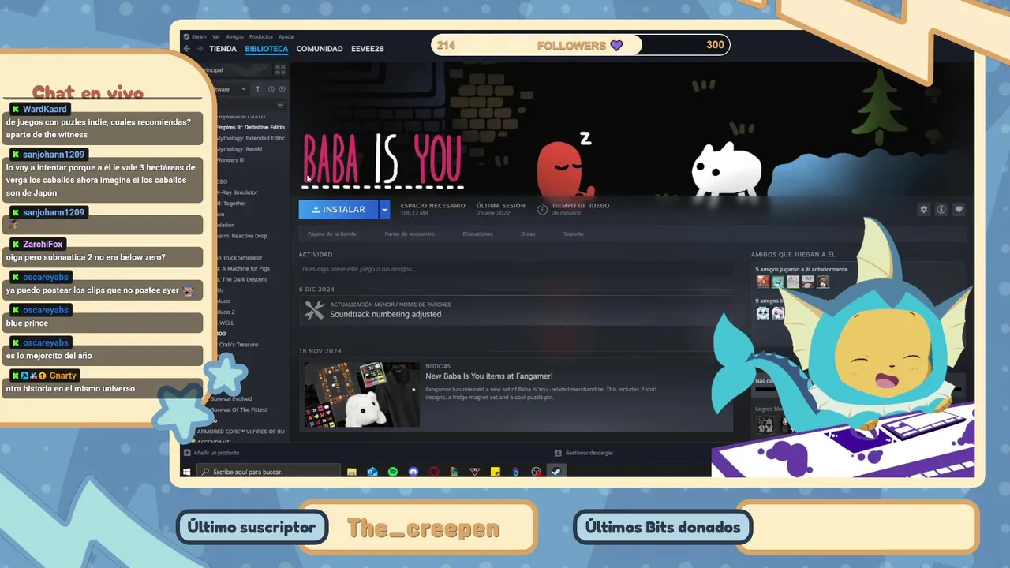This screenshot has height=568, width=1010.
Task: Add Baba Is You to favorites heart
Action: (x=959, y=209)
